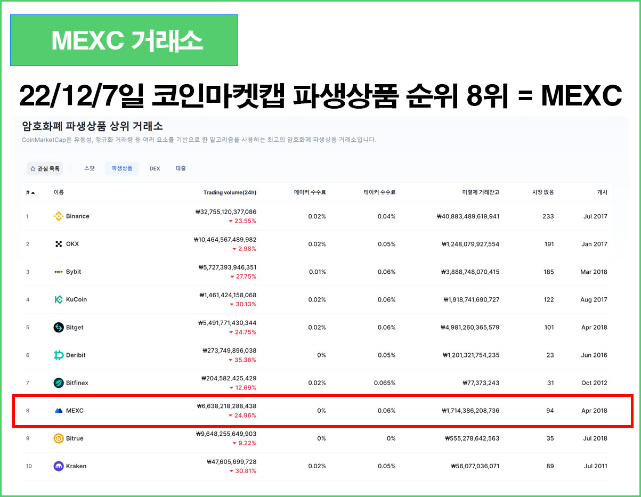Select the 파생상품 tab
This screenshot has width=641, height=497.
coord(122,168)
